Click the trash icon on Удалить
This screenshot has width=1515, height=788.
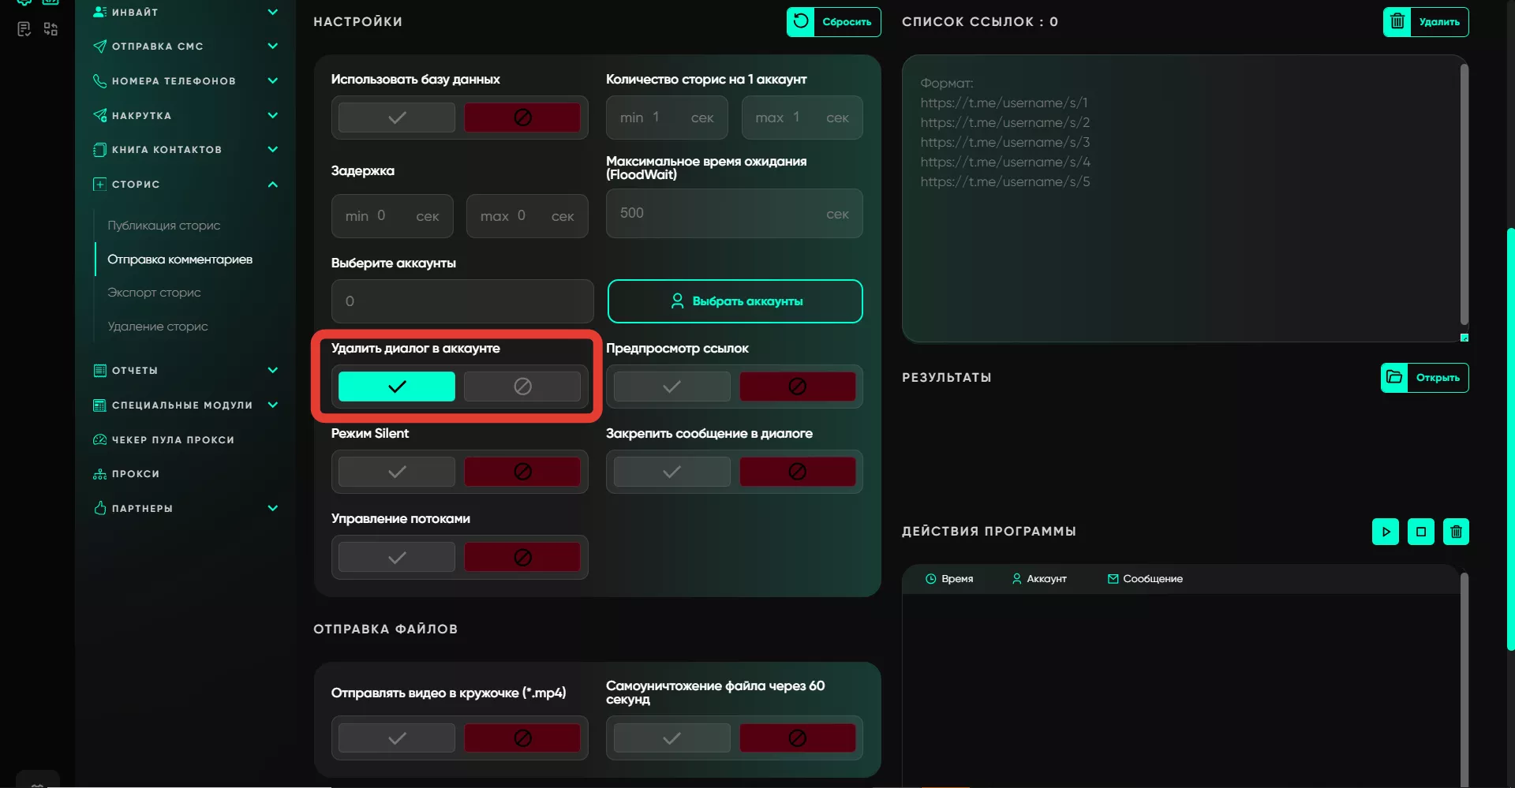click(1397, 21)
